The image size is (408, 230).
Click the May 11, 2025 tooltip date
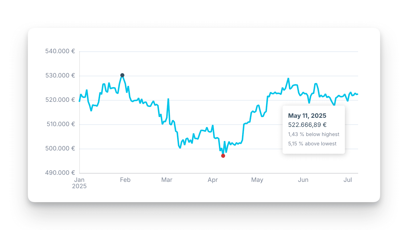click(x=307, y=116)
